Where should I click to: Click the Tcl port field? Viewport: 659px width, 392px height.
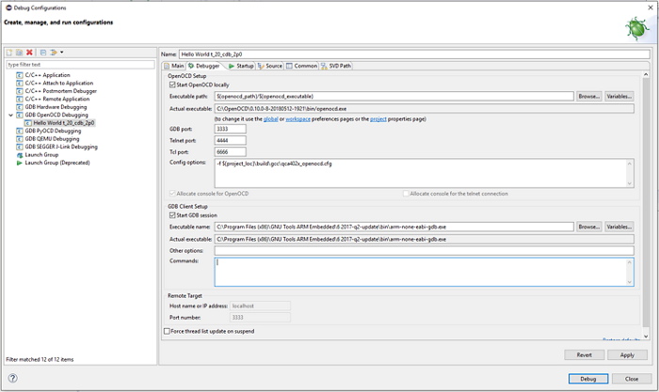231,152
